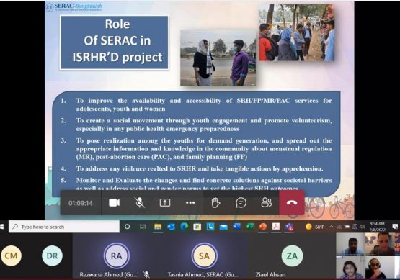Launch Microsoft Edge from the taskbar
This screenshot has height=280, width=400.
coord(185,227)
